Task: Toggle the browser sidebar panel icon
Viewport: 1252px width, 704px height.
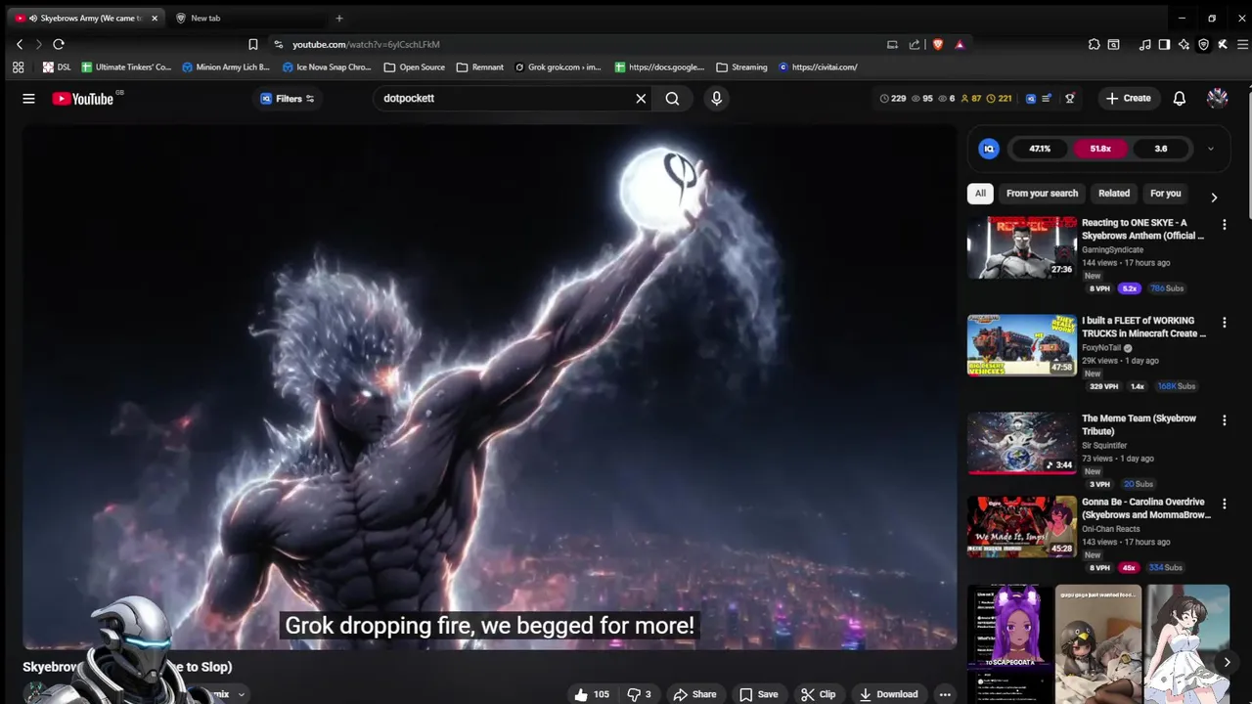Action: click(x=1164, y=44)
